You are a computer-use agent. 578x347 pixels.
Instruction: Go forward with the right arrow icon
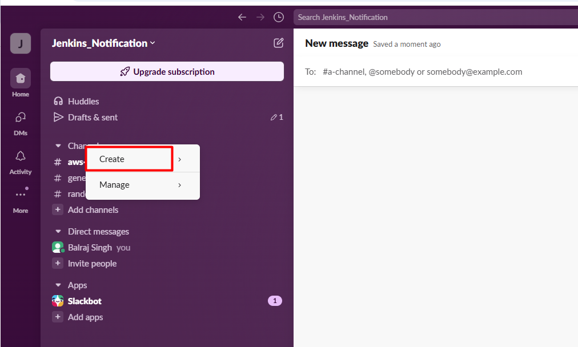[x=260, y=17]
